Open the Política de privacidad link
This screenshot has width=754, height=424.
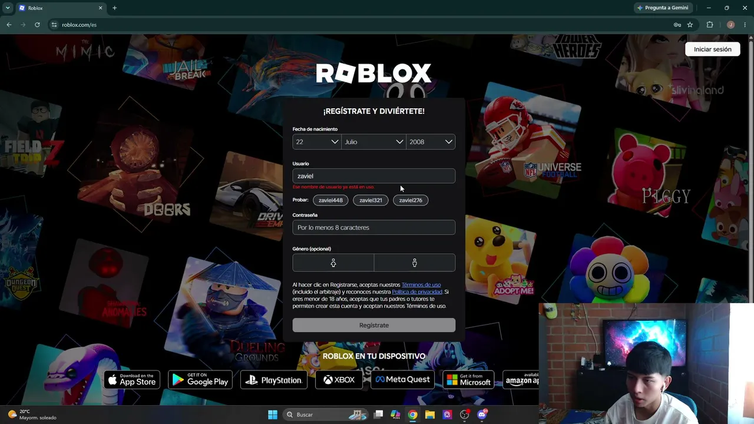[x=417, y=292]
